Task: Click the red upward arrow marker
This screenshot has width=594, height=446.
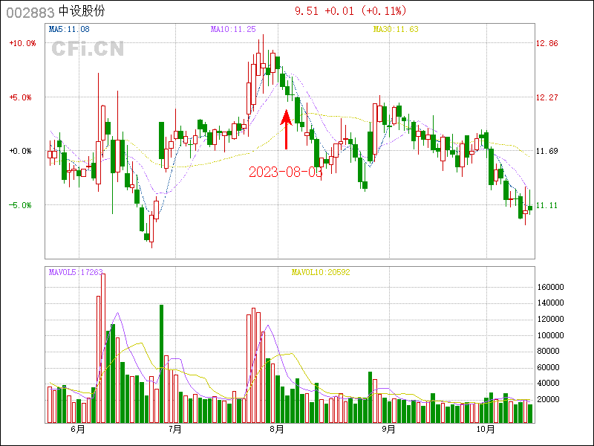Action: pyautogui.click(x=286, y=130)
